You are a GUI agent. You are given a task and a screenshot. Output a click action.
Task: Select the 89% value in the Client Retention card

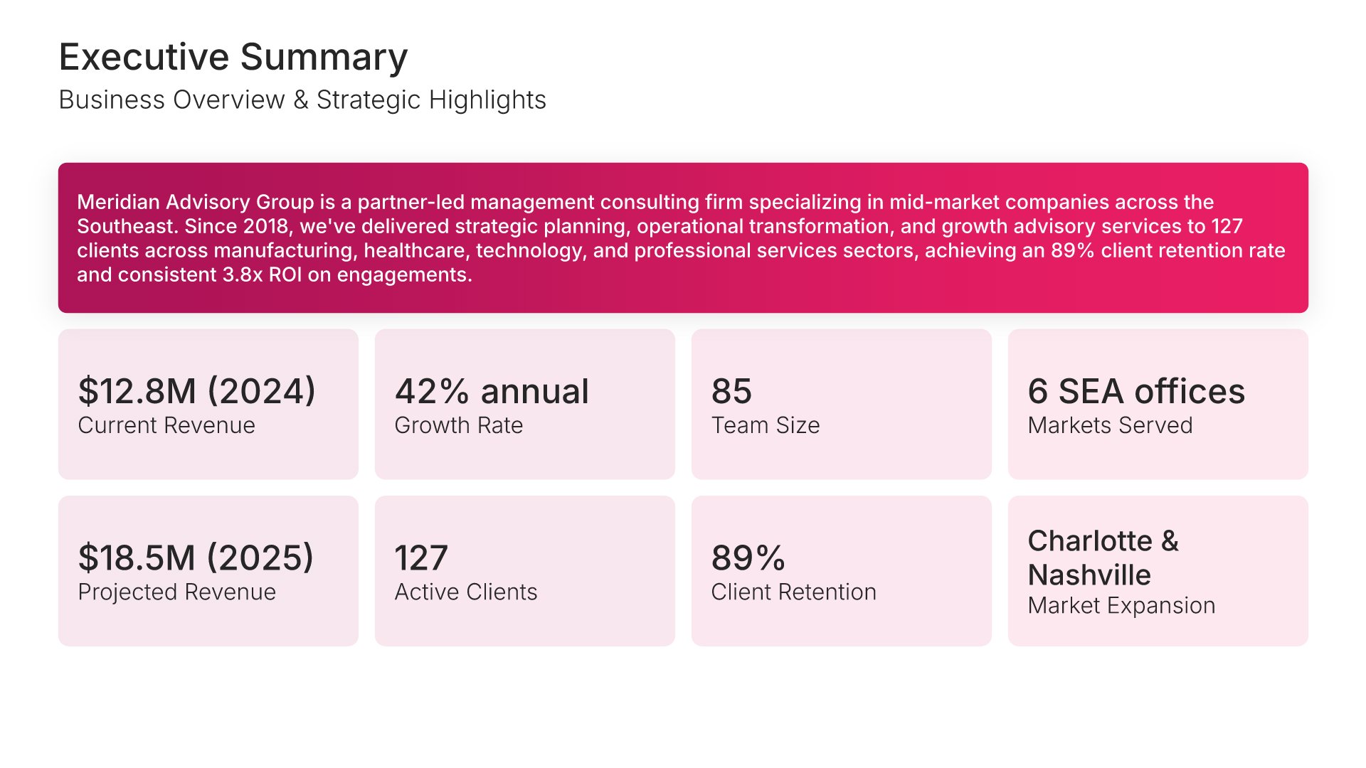point(748,558)
